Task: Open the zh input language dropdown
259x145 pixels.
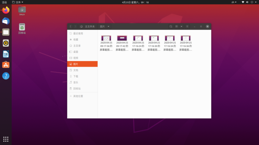Action: pyautogui.click(x=234, y=2)
